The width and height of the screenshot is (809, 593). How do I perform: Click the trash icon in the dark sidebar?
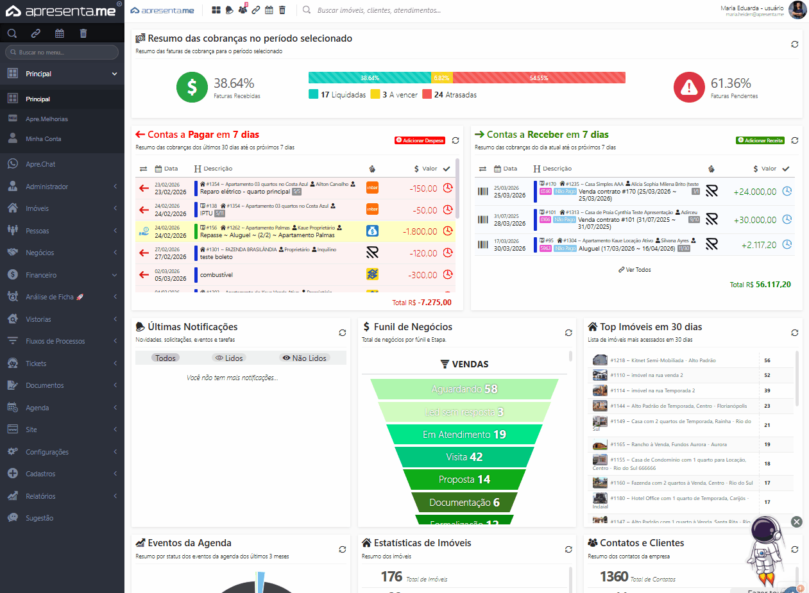point(83,33)
